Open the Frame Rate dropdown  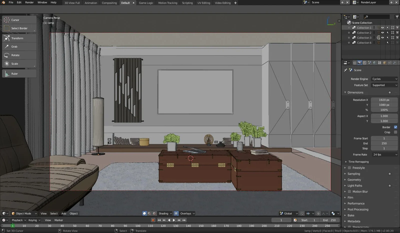384,154
